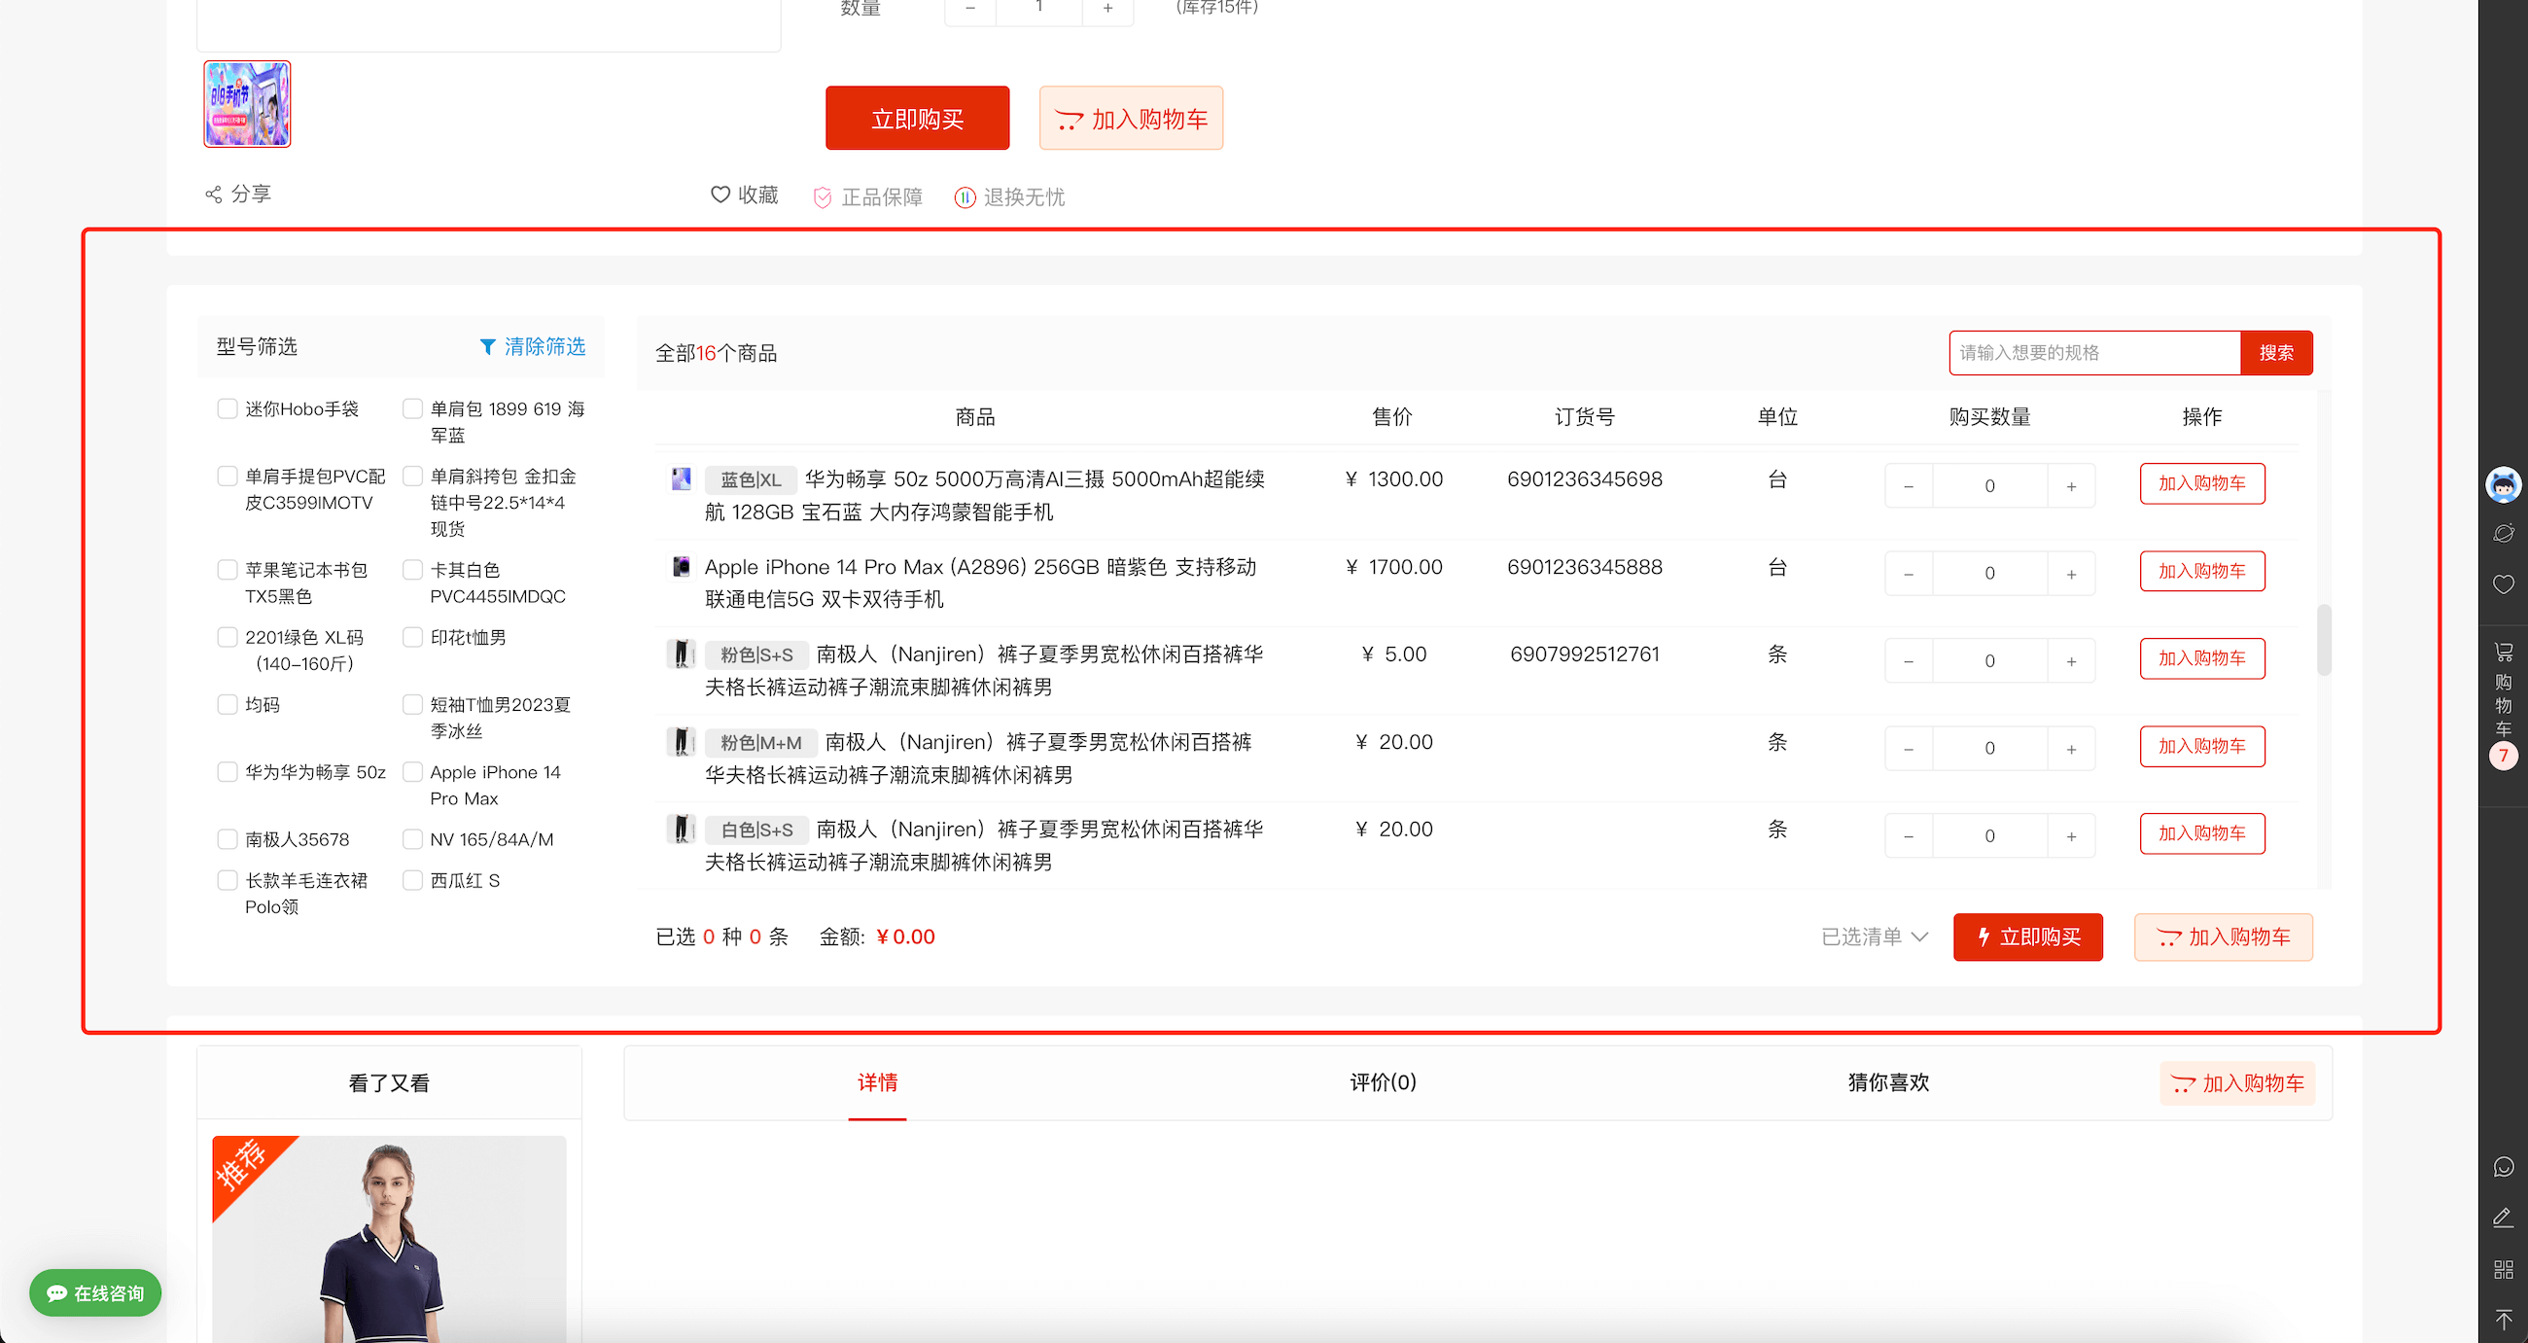
Task: Click the red 搜索 button
Action: [x=2276, y=352]
